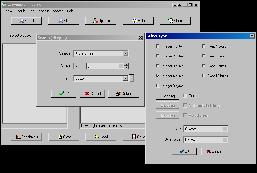Open Options in the ArtMoney toolbar
This screenshot has width=257, height=173.
(101, 21)
